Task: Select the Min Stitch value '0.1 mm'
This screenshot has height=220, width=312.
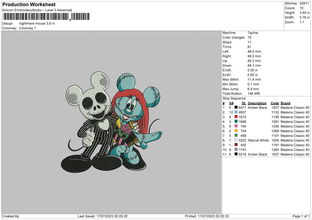Action: [x=253, y=84]
